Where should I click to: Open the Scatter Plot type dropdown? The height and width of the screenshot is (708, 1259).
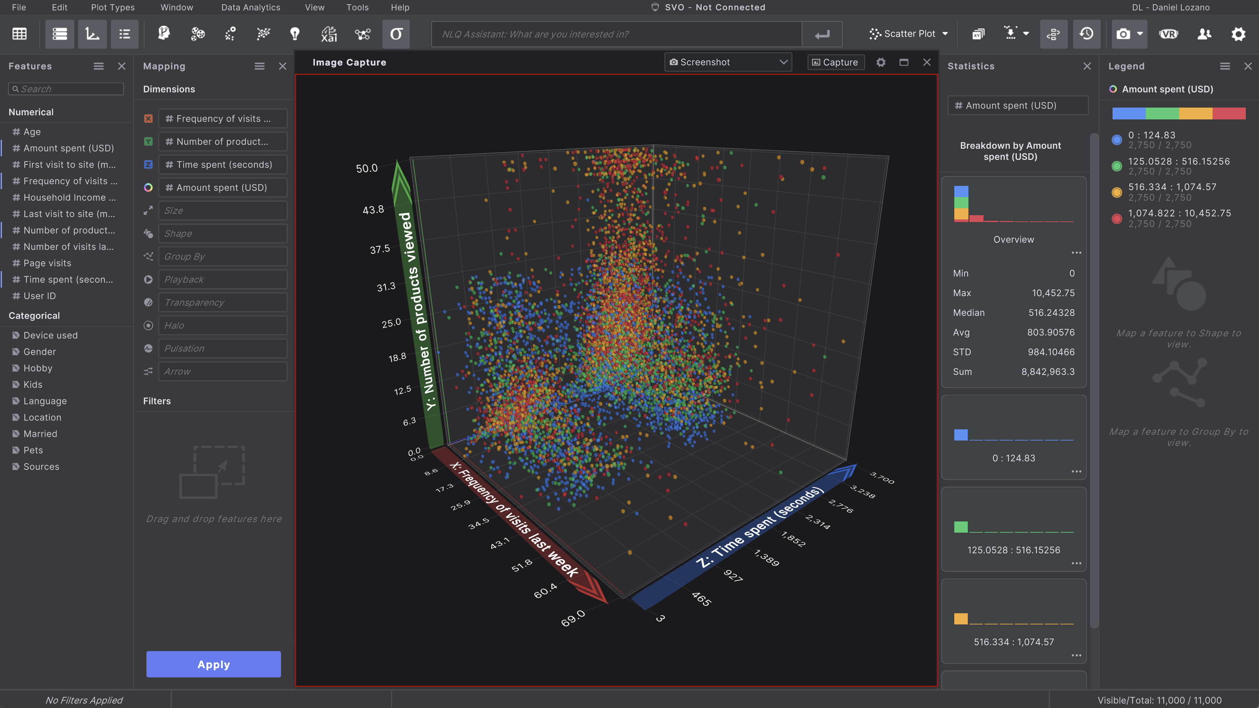tap(909, 34)
